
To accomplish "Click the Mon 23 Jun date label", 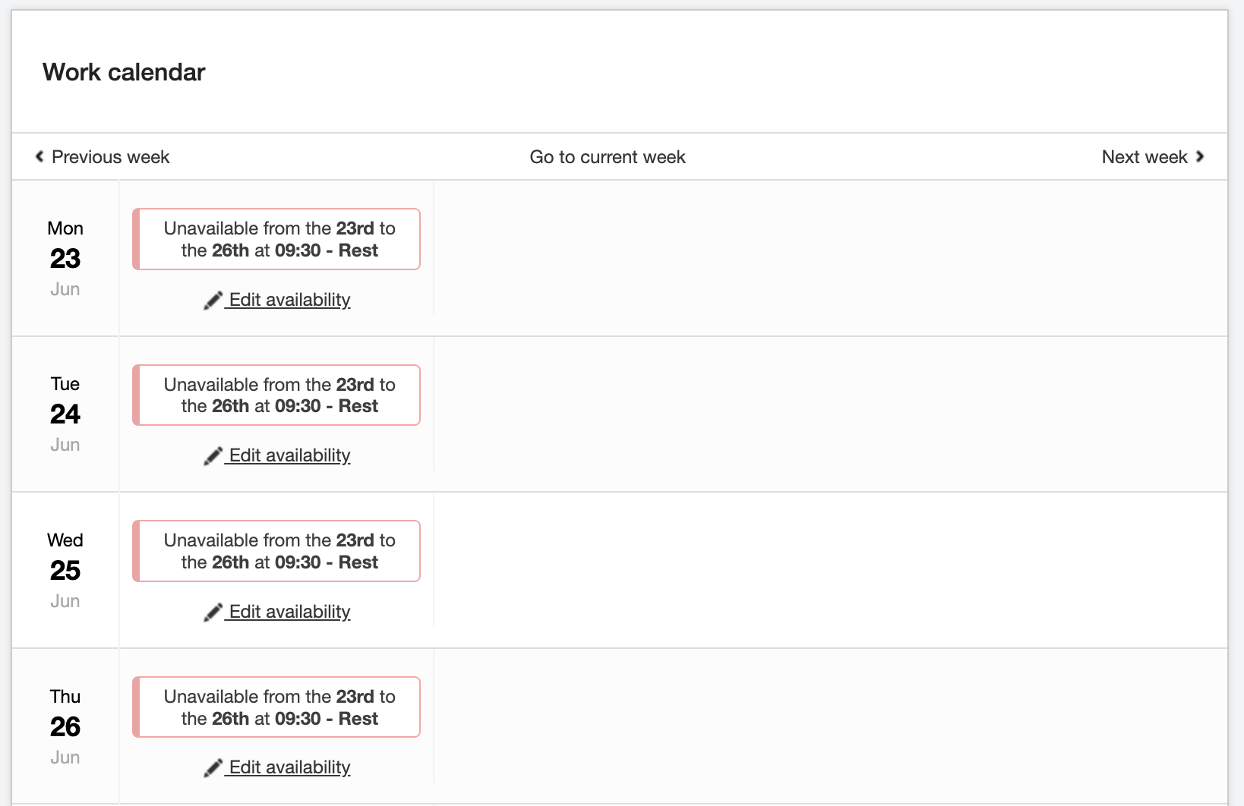I will [65, 258].
